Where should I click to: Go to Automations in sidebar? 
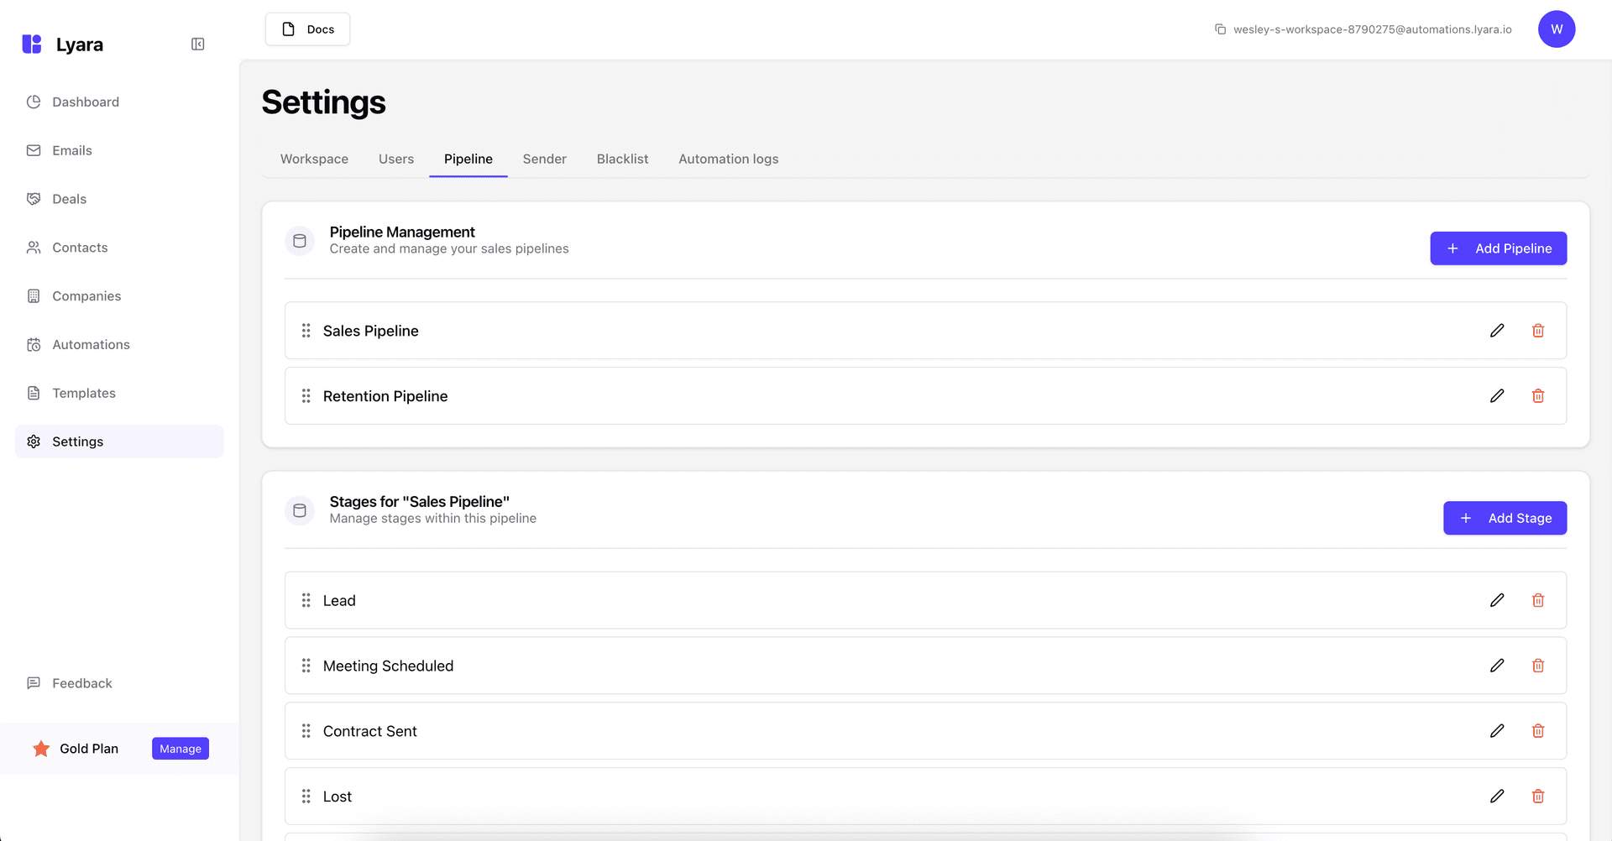point(91,345)
